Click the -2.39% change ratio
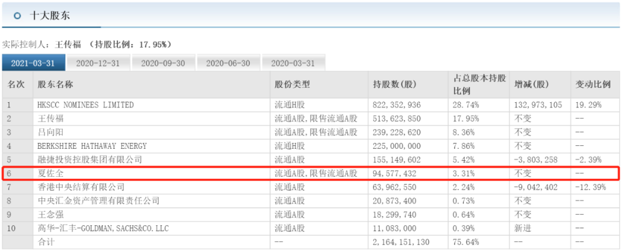Screen dimensions: 622x251 (x=588, y=160)
